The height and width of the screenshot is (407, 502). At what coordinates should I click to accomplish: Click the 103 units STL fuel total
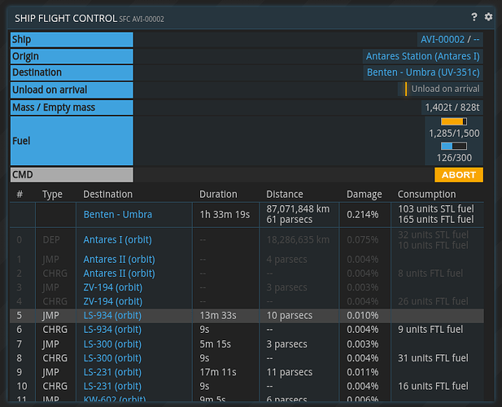coord(436,208)
